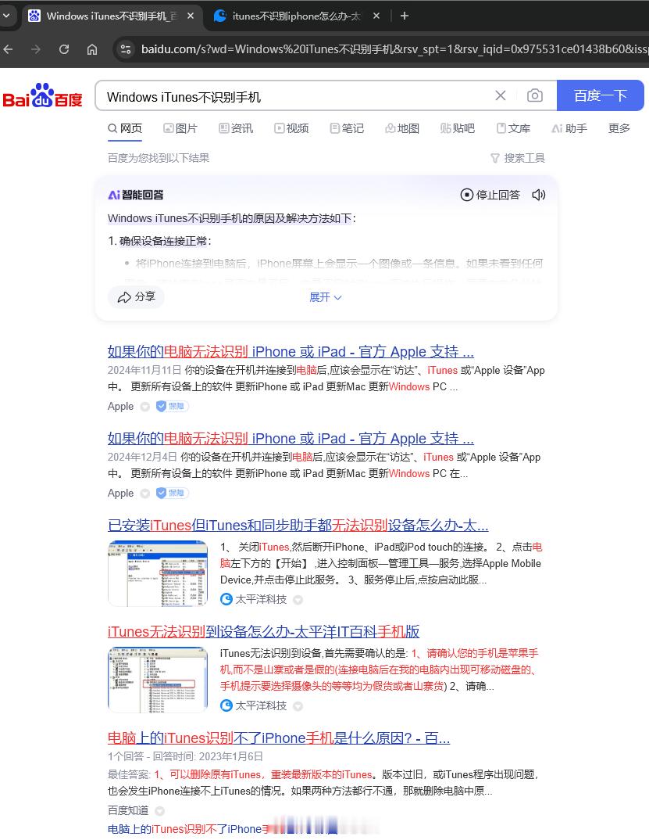This screenshot has height=840, width=649.
Task: Go forward to next page
Action: (36, 49)
